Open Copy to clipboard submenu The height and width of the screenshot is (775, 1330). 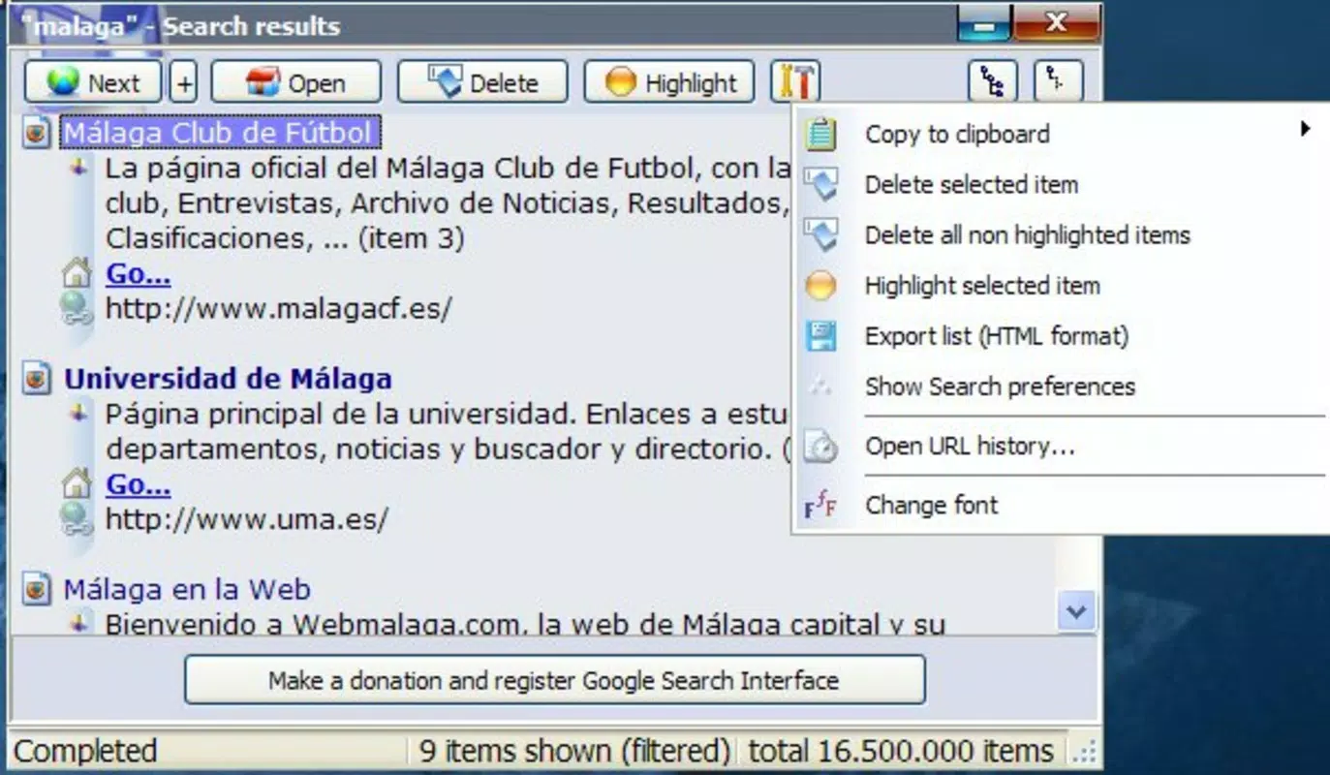pyautogui.click(x=1061, y=134)
